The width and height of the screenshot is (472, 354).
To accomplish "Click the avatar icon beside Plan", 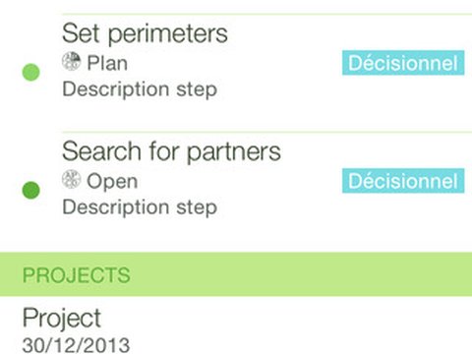I will 71,61.
